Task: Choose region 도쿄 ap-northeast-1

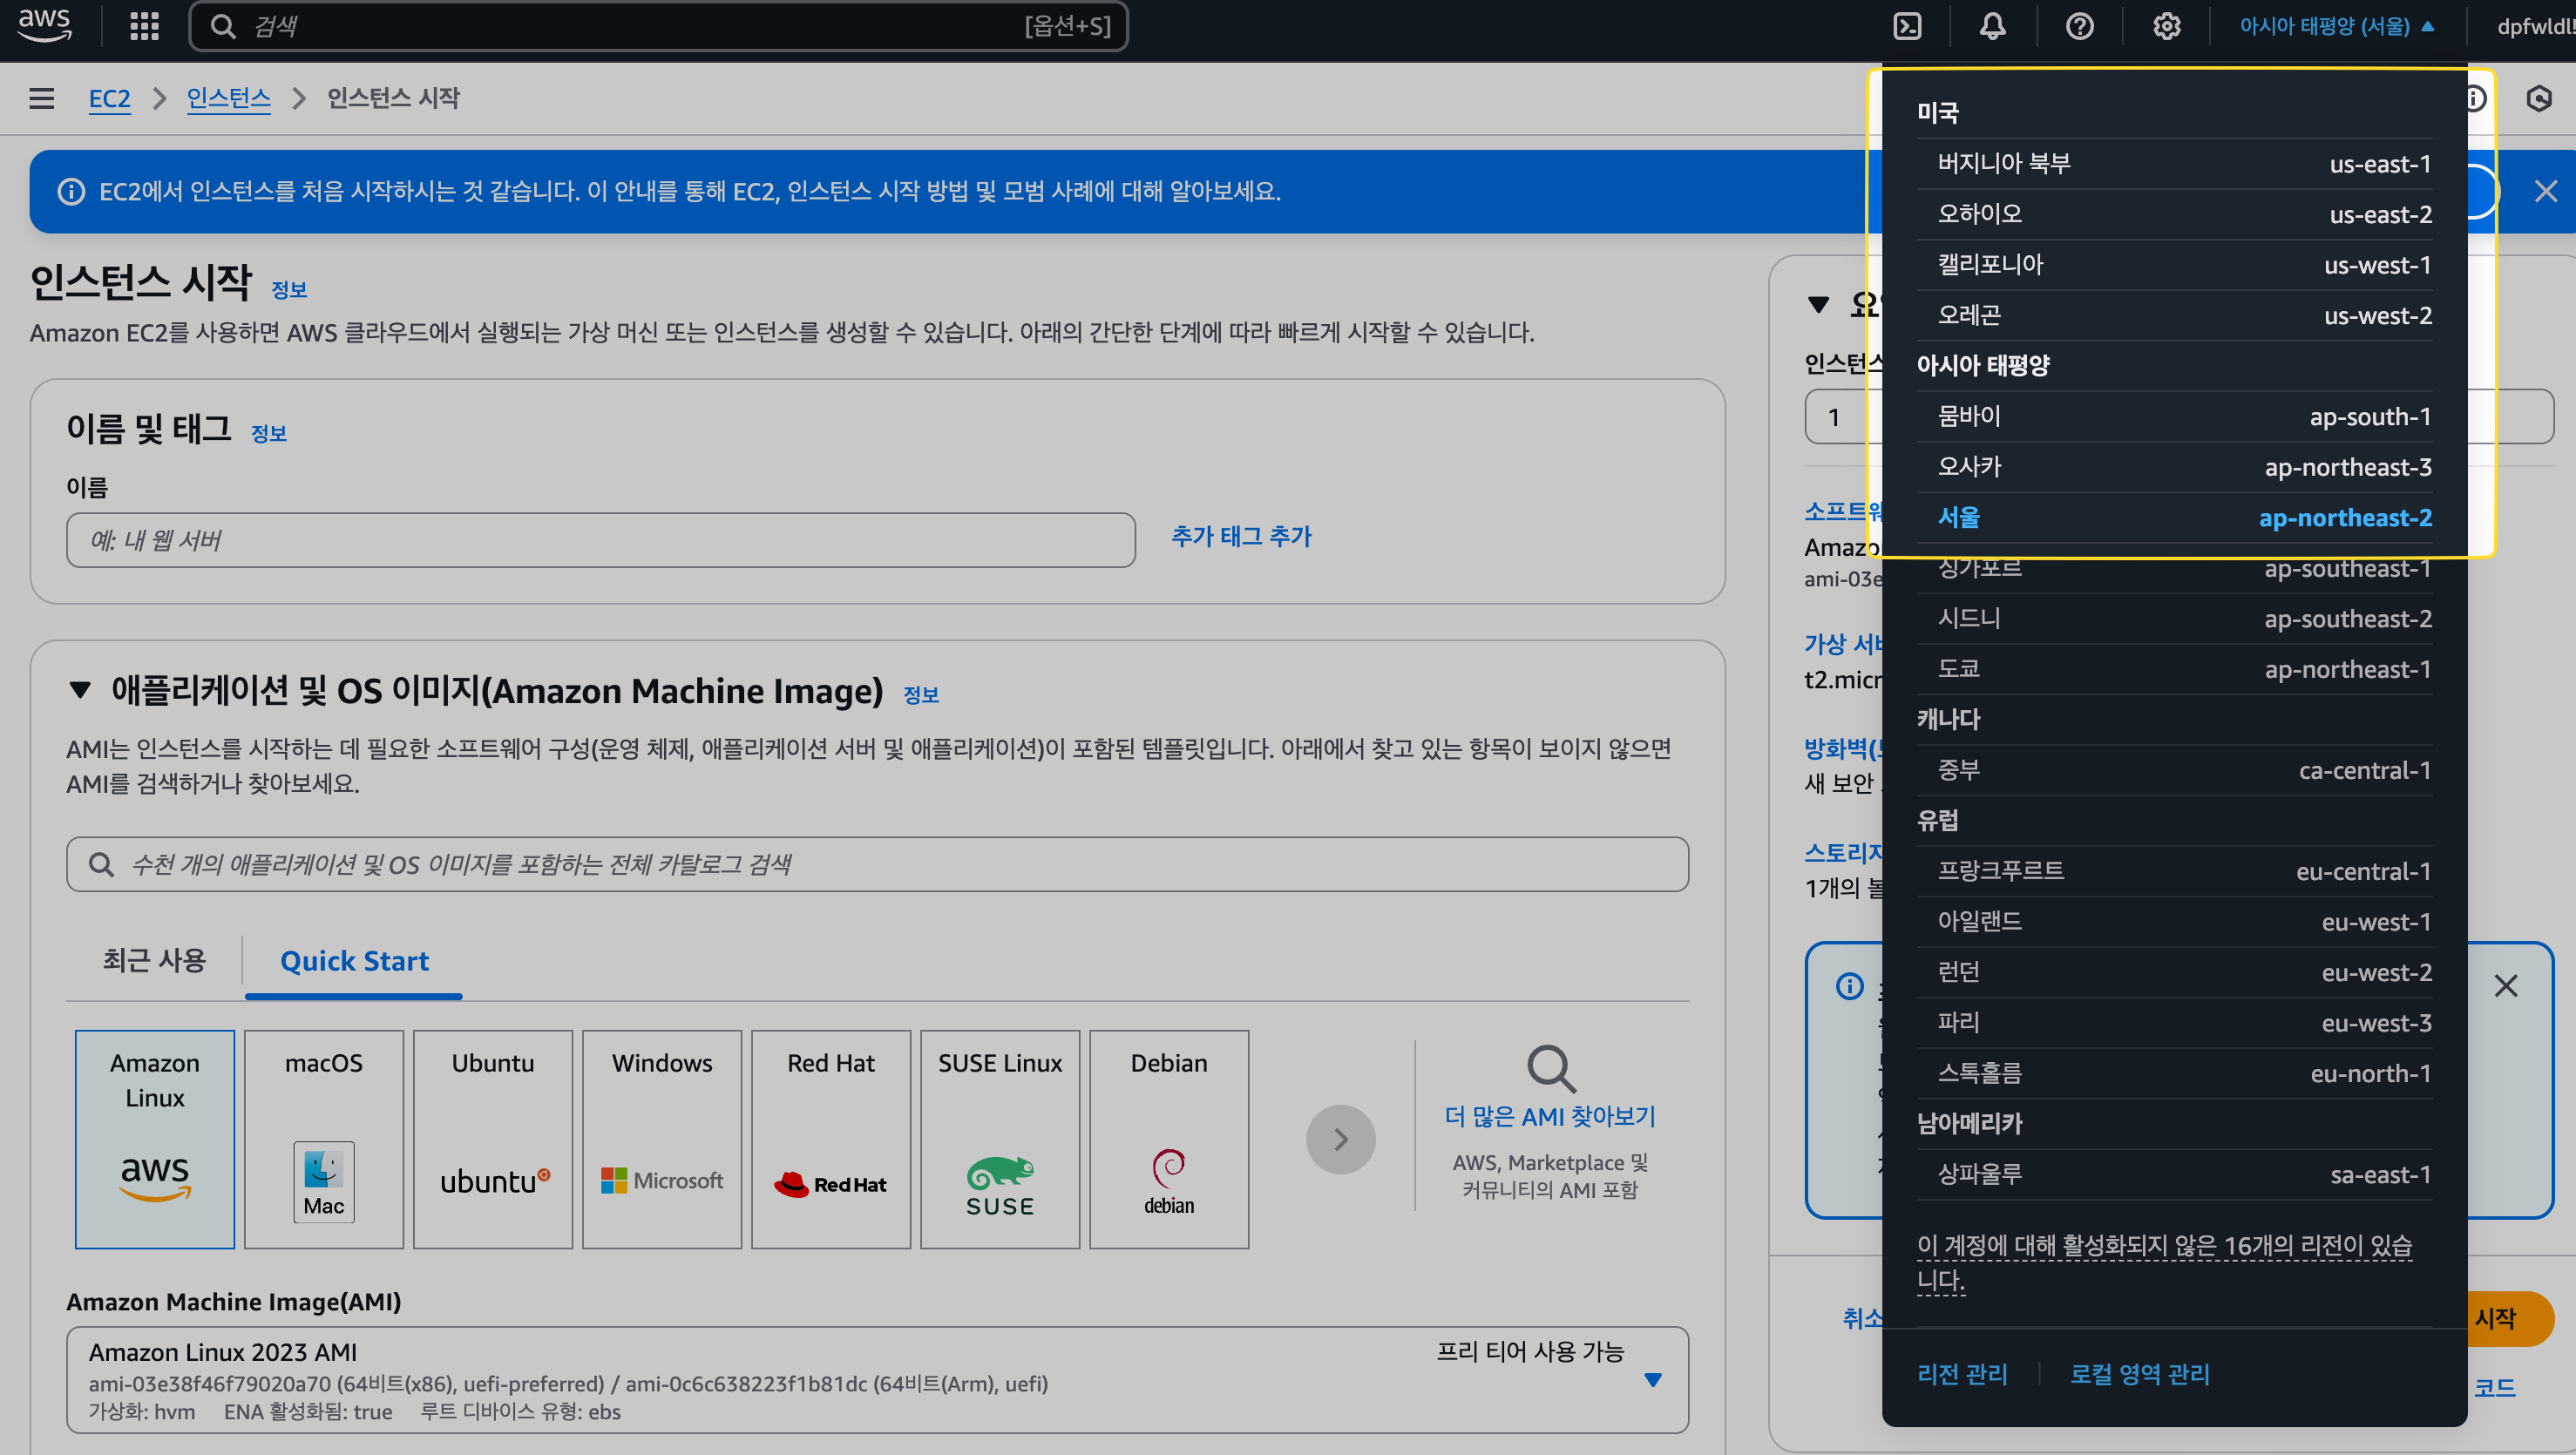Action: pos(2174,669)
